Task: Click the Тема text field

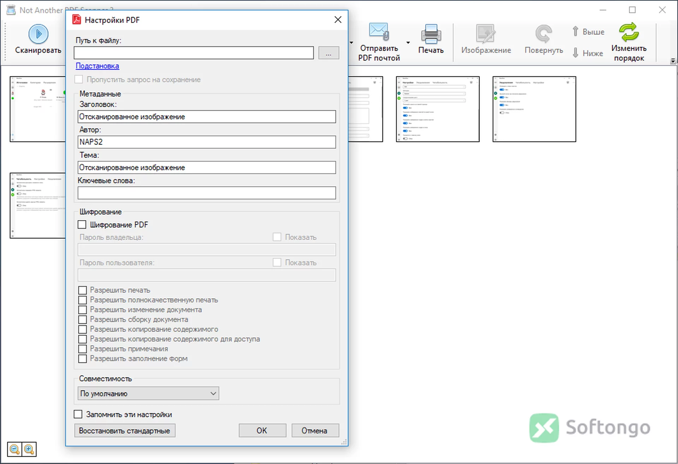Action: pyautogui.click(x=207, y=167)
